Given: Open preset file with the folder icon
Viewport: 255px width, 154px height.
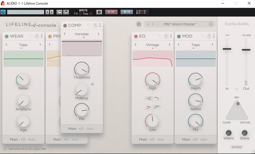Looking at the screenshot, I should pyautogui.click(x=59, y=12).
